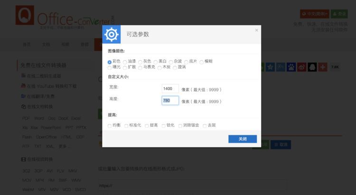Click the 高度 input showing 780
Screen dimensions: 356x195
(x=170, y=100)
